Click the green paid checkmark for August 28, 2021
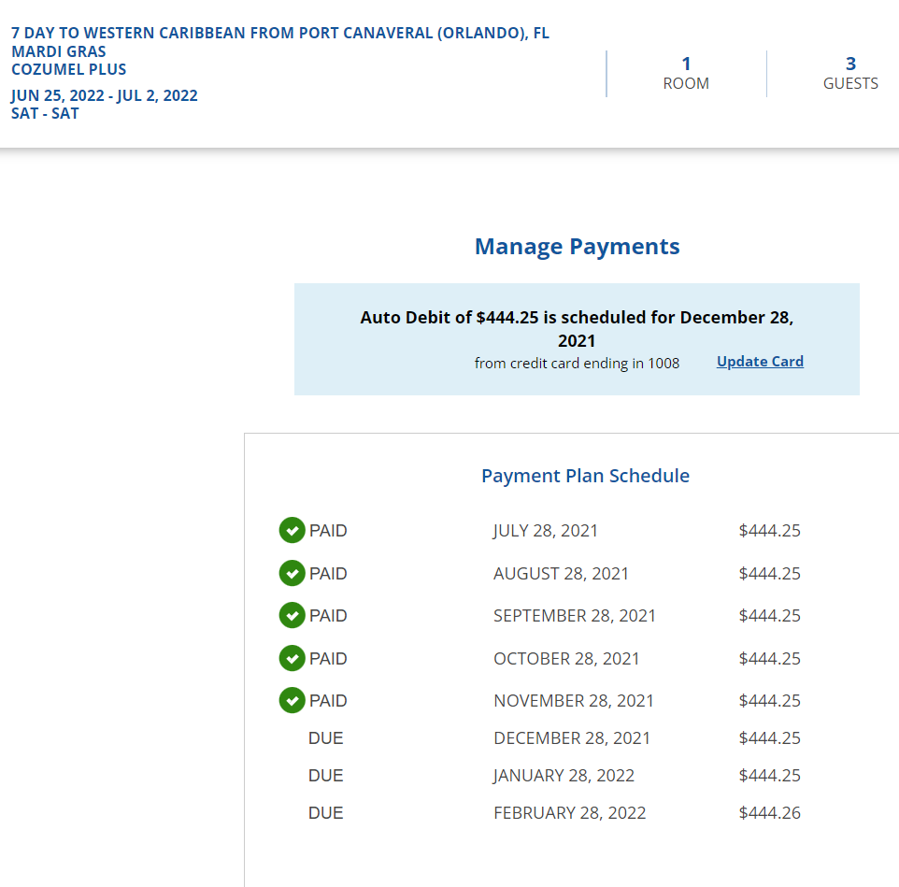Screen dimensions: 899x887 (293, 573)
